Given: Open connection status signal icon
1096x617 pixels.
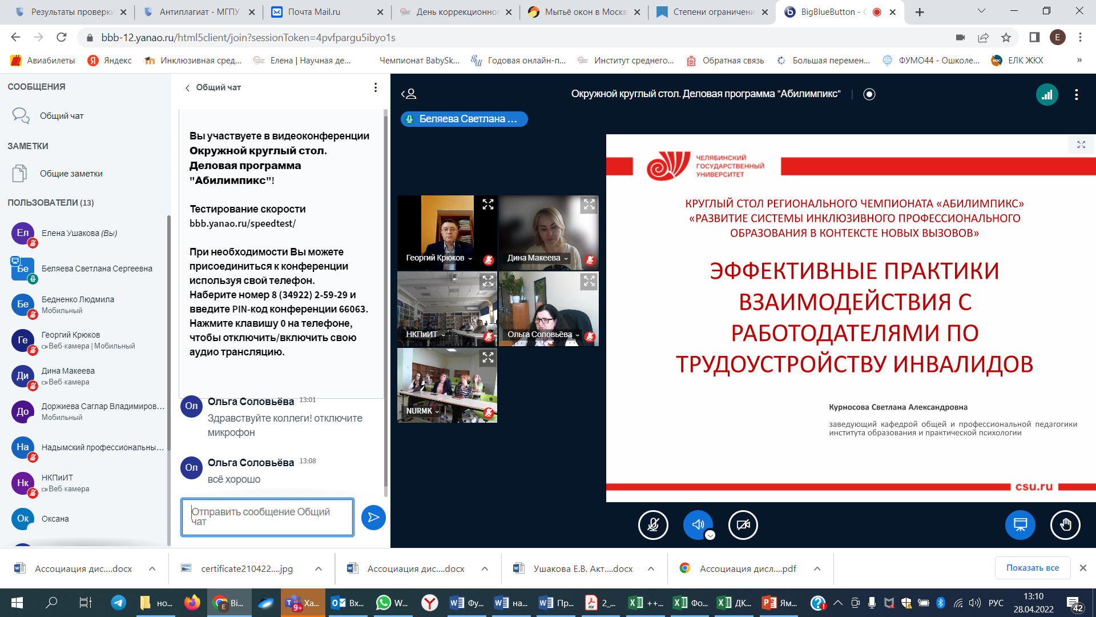Looking at the screenshot, I should tap(1047, 95).
